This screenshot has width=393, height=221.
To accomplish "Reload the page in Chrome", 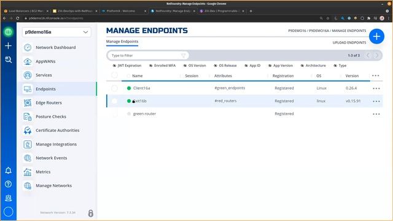I will click(x=18, y=18).
